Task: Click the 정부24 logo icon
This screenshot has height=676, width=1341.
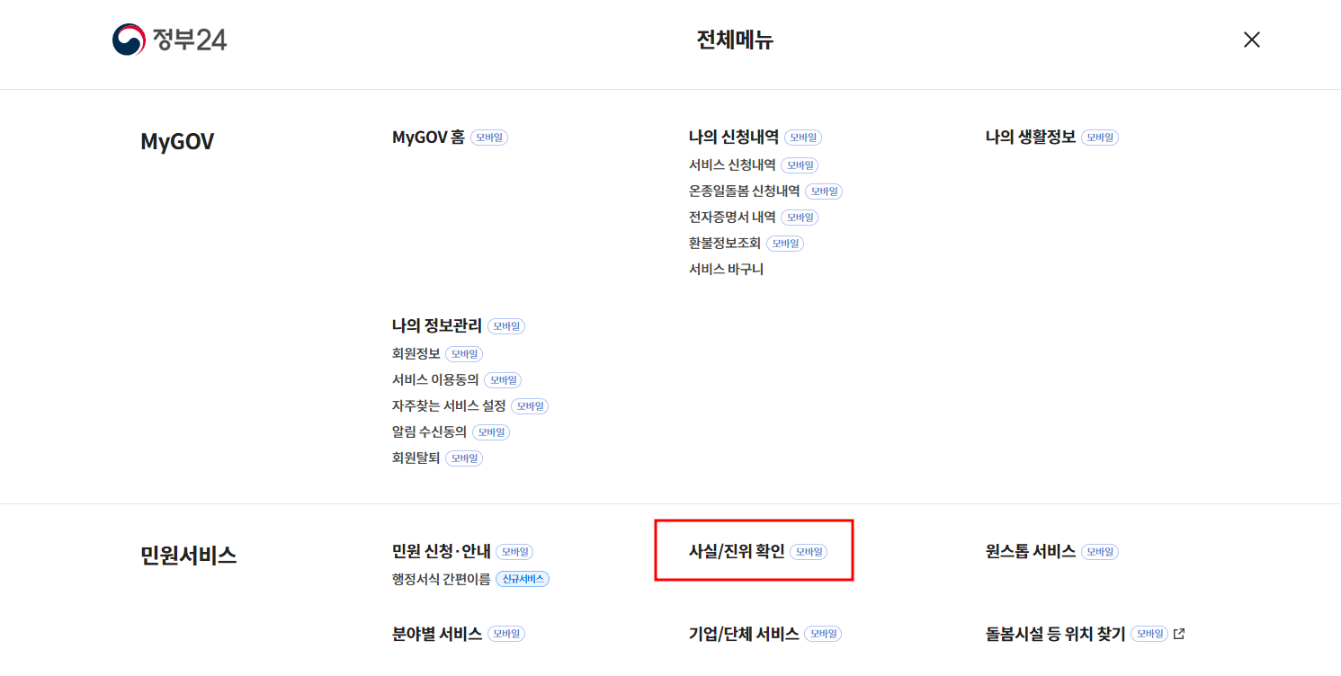Action: coord(127,40)
